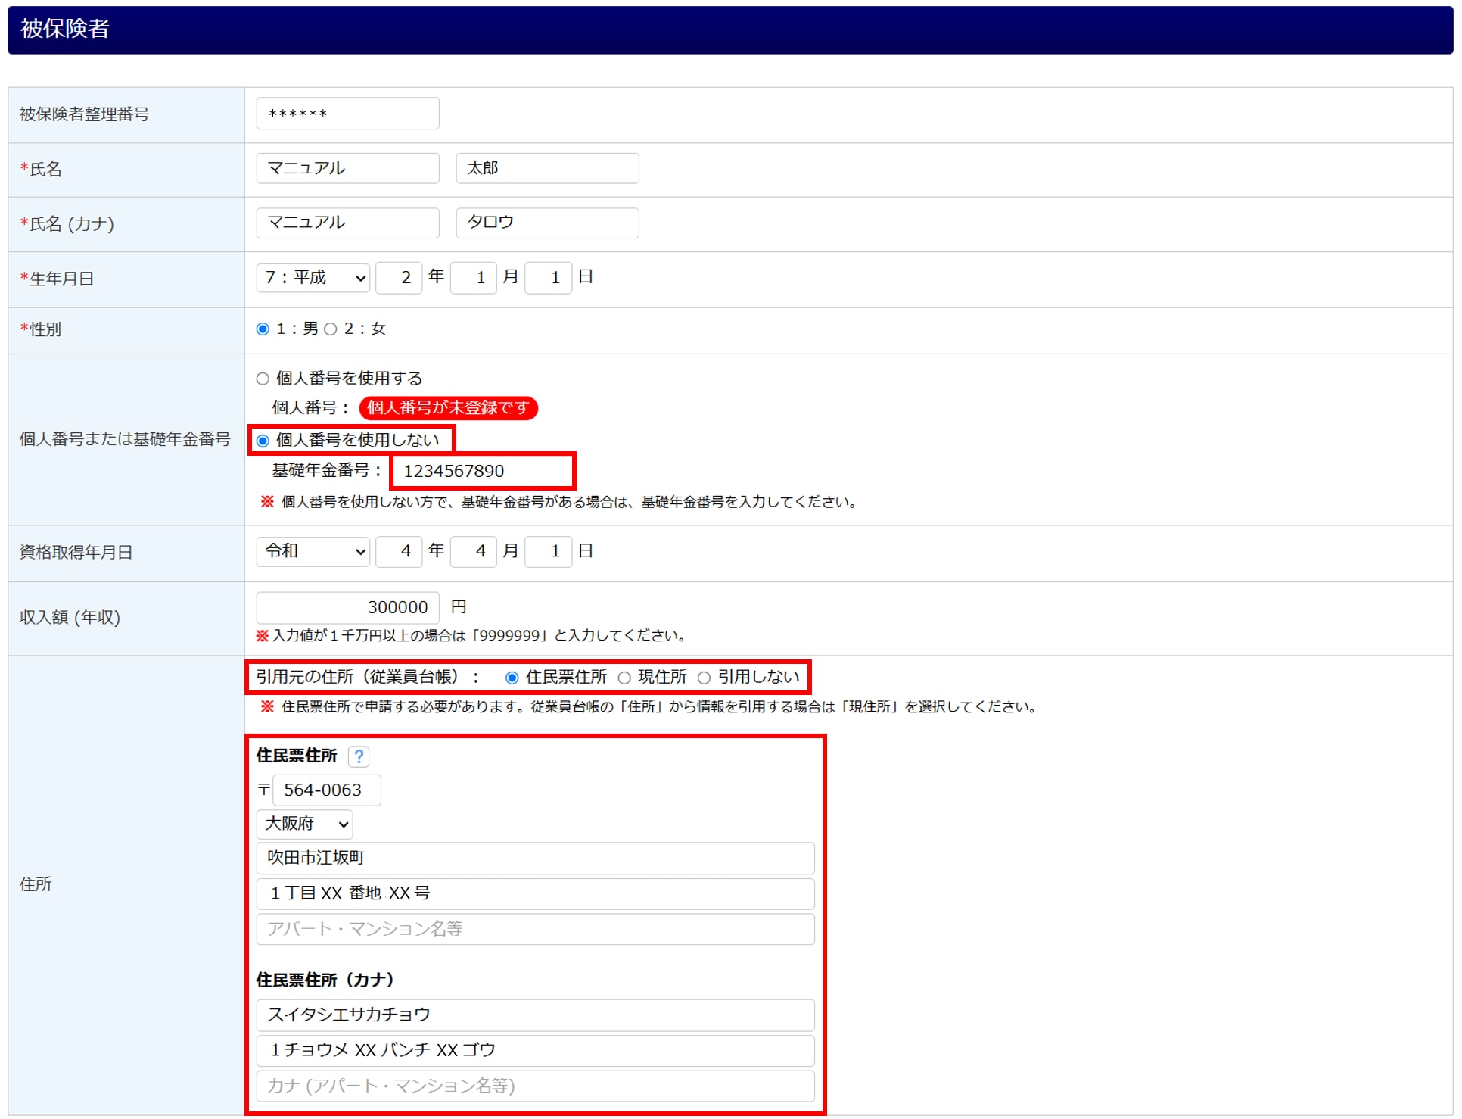1462x1119 pixels.
Task: Click the 基礎年金番号 input field
Action: click(x=483, y=471)
